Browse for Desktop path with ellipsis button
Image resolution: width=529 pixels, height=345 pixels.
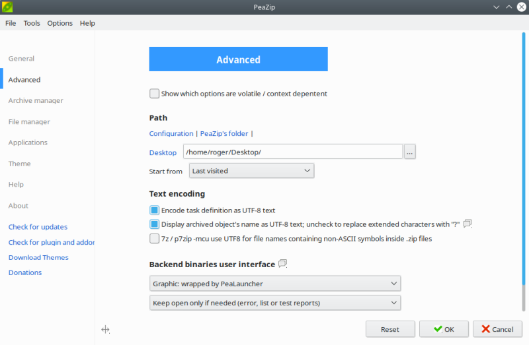click(x=410, y=152)
